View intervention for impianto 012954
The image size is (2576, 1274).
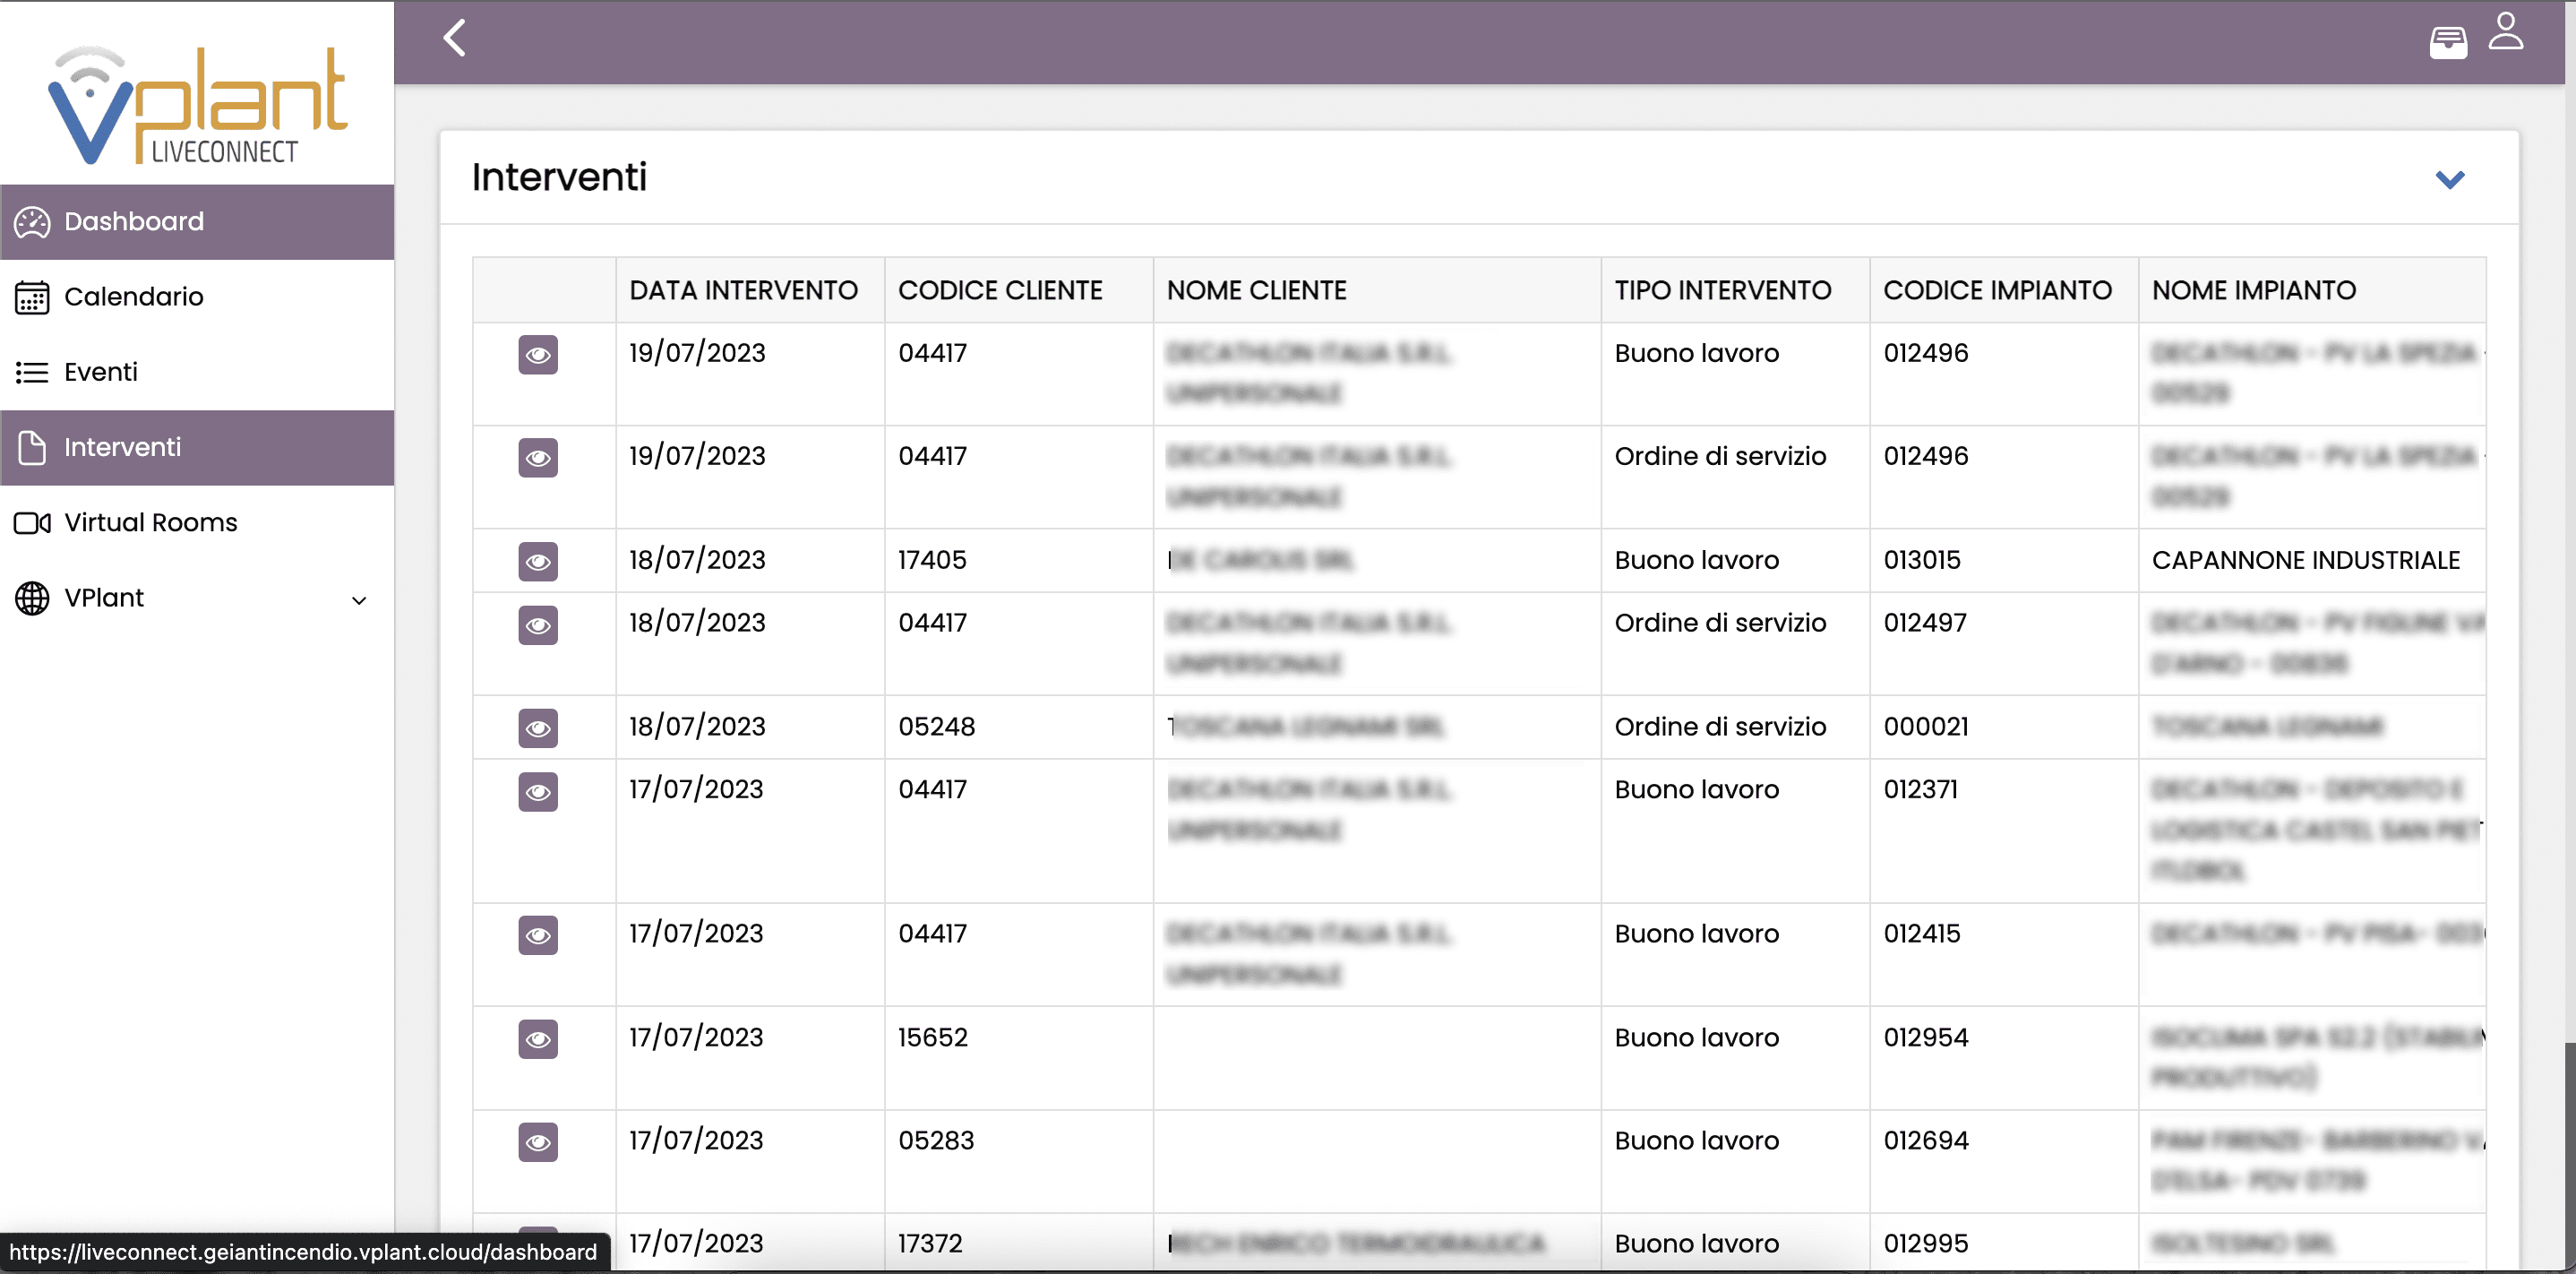538,1039
